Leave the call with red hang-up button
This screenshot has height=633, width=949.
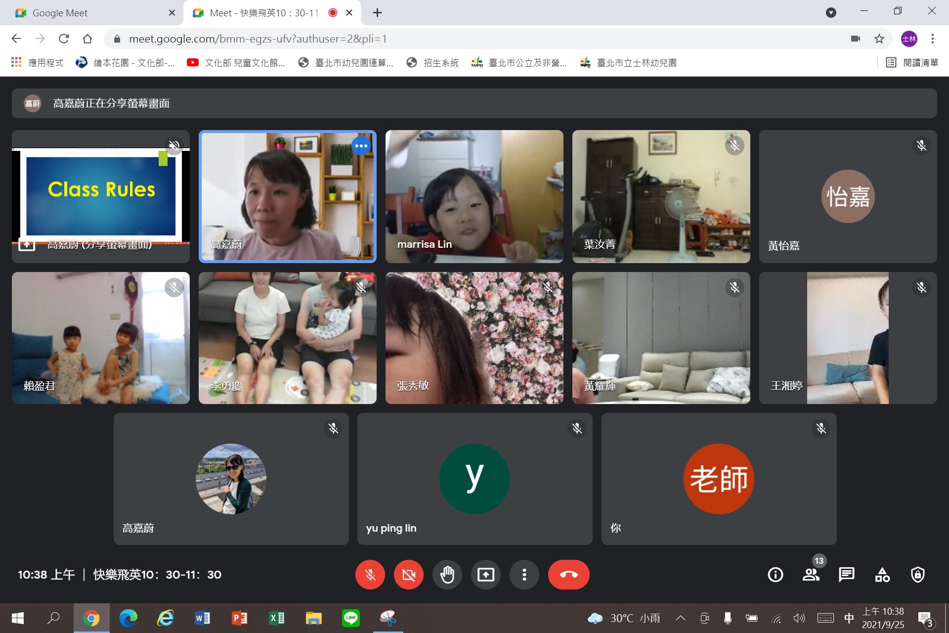[568, 575]
